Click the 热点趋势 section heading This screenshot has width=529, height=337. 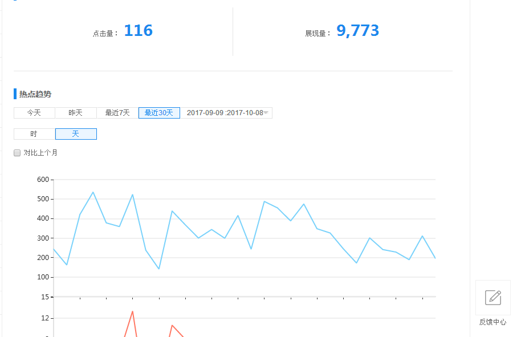pos(35,94)
